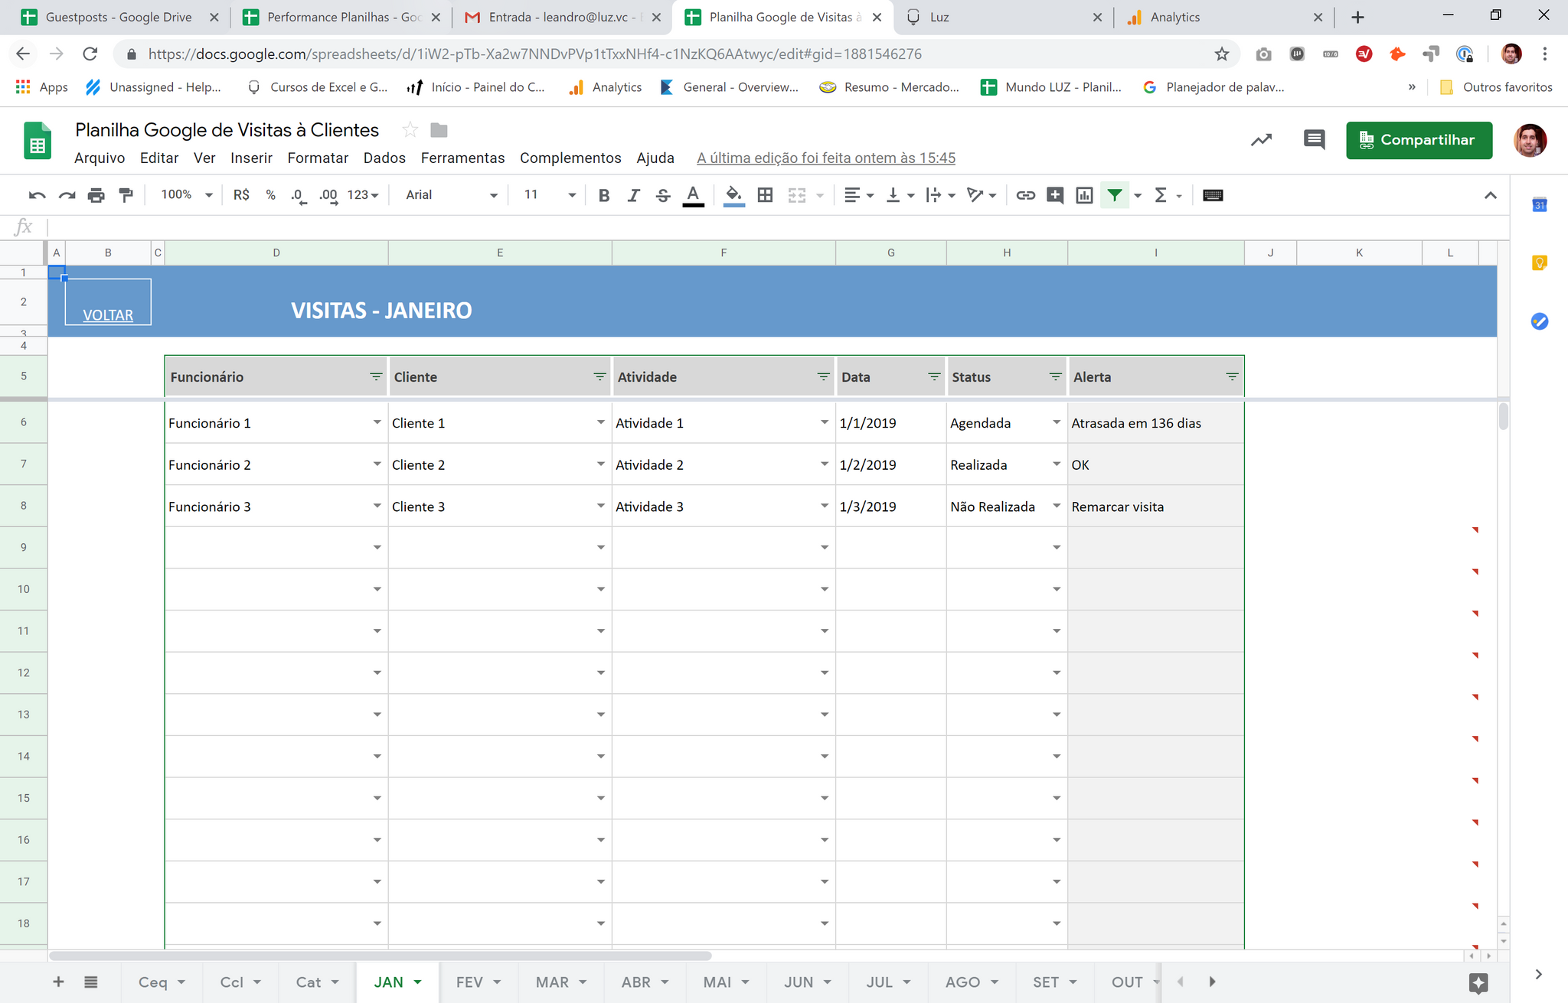This screenshot has width=1568, height=1003.
Task: Click the insert chart icon
Action: click(x=1084, y=195)
